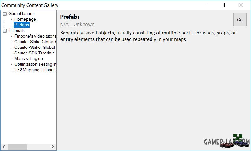251x151 pixels.
Task: Open Source SDK Tutorials item
Action: pos(34,53)
